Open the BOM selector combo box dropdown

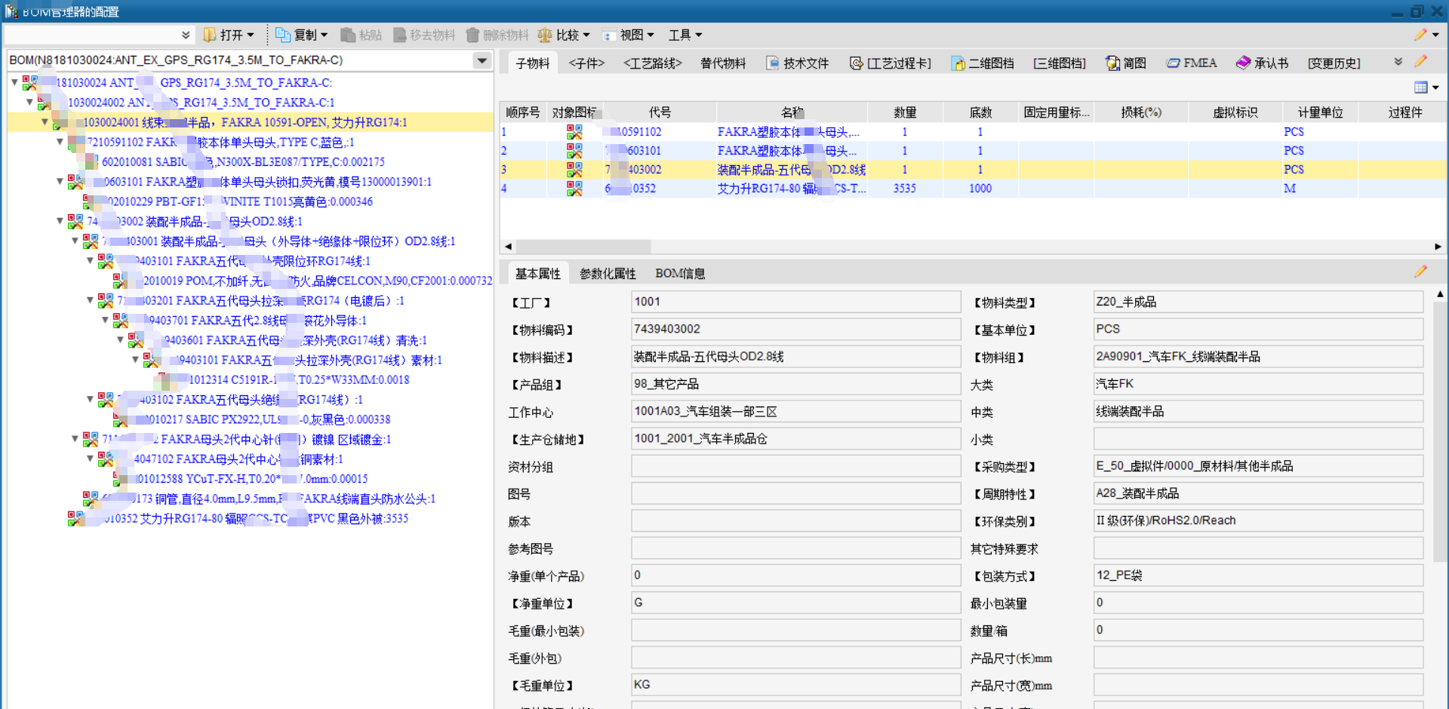pos(481,60)
